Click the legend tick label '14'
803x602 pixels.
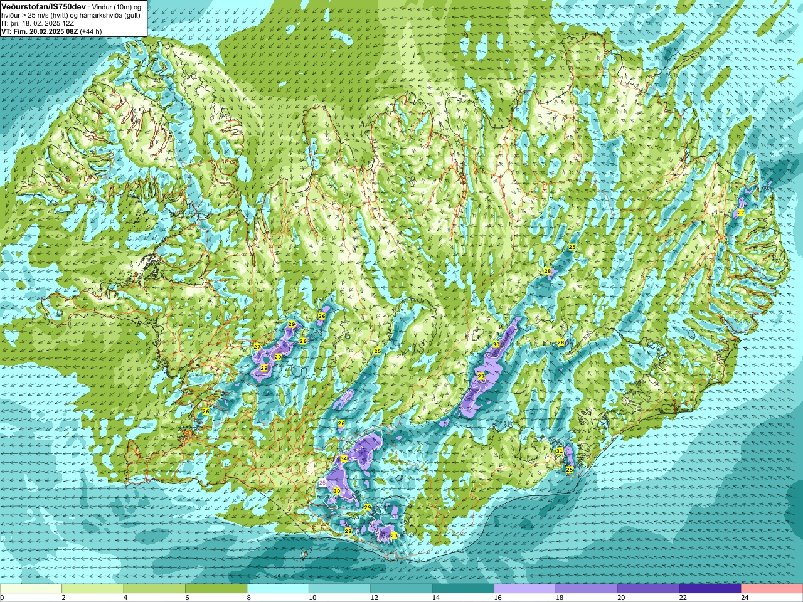(x=436, y=598)
